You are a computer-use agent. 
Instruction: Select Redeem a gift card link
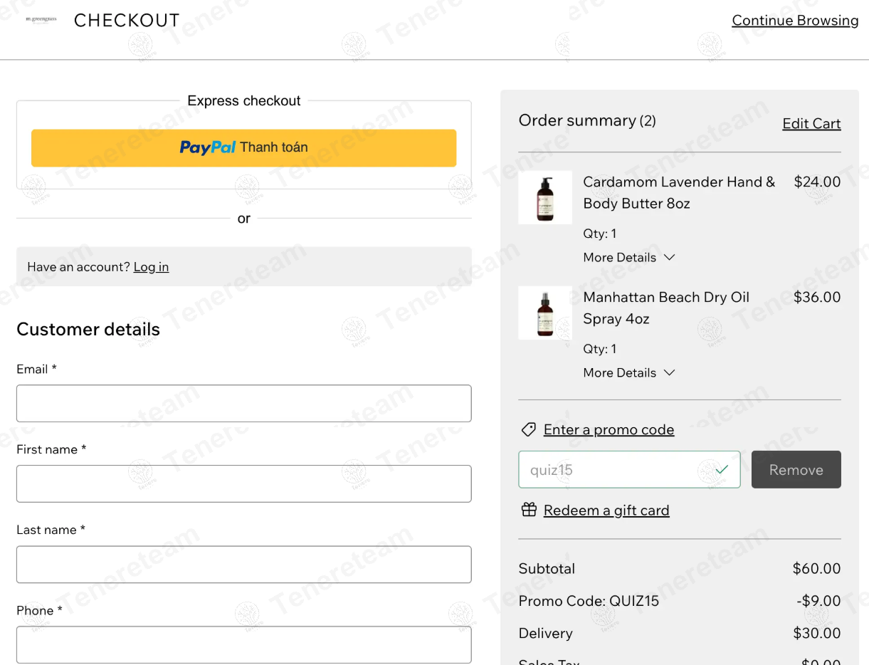[x=606, y=510]
